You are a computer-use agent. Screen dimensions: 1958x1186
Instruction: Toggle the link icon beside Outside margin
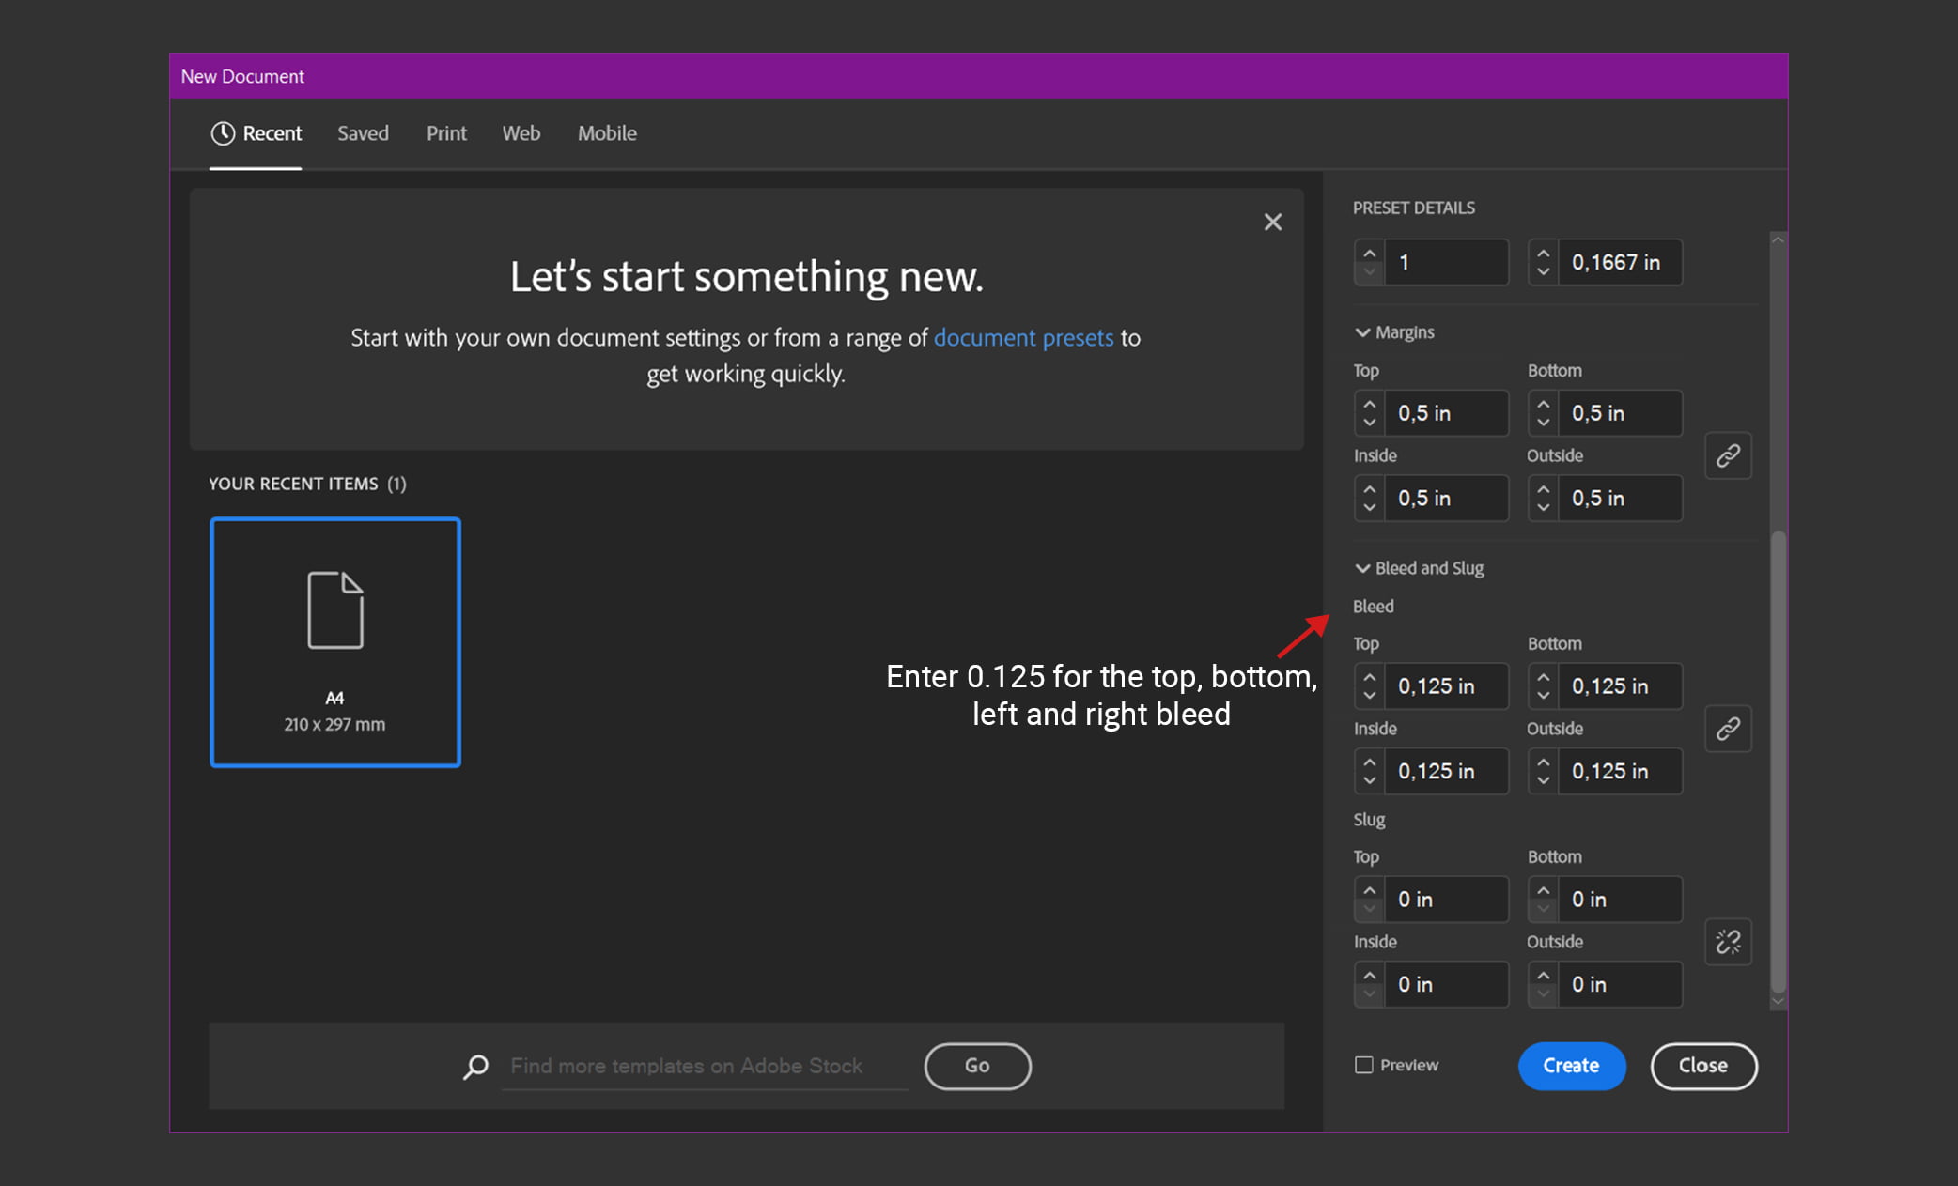click(1730, 454)
